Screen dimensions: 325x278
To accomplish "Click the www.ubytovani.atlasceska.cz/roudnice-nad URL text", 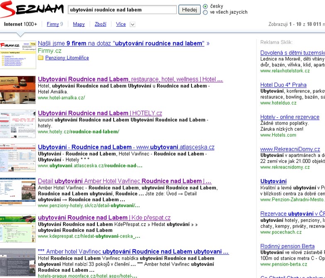I will click(90, 166).
